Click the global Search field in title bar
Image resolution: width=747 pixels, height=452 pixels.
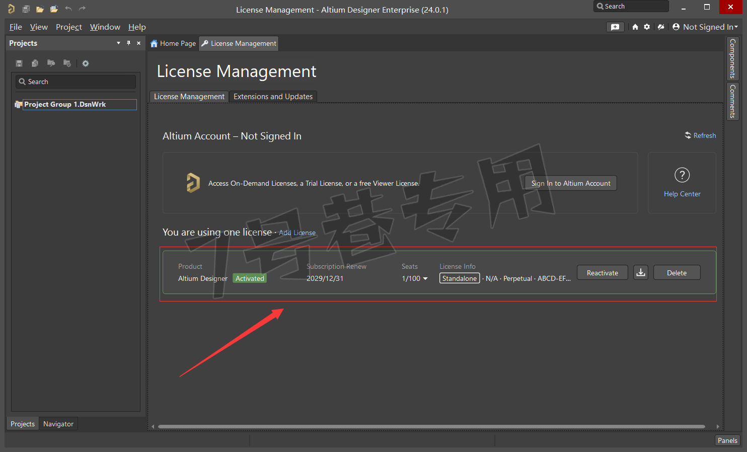coord(631,6)
